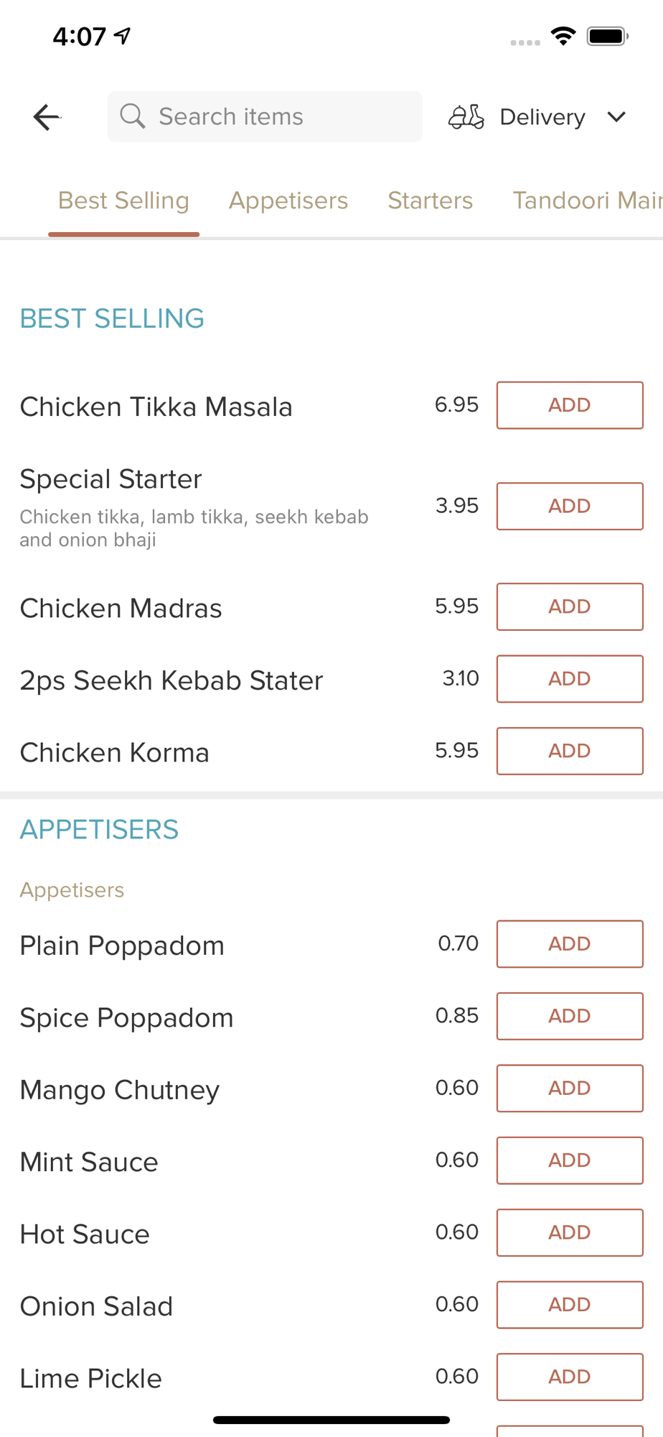
Task: Add Chicken Tikka Masala to order
Action: (570, 405)
